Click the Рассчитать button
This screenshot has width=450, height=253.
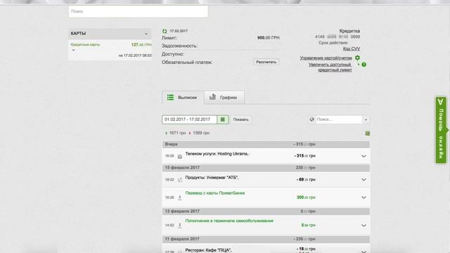(266, 62)
